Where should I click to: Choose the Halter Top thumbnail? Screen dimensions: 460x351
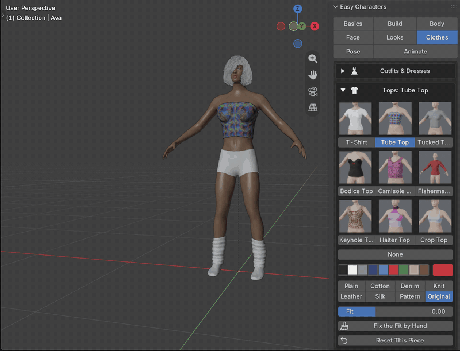point(395,216)
